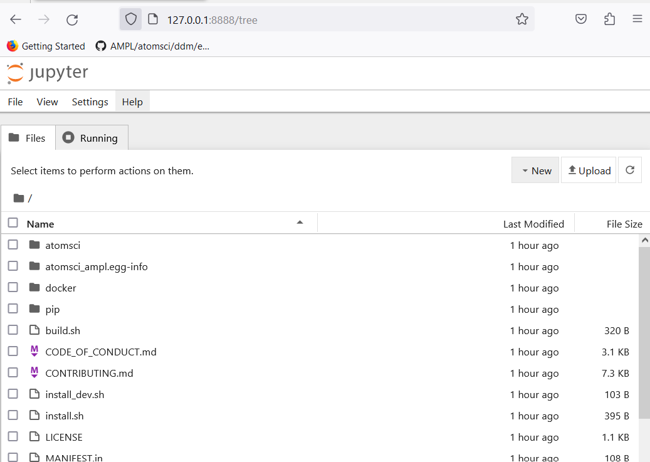Open the atomsci folder name

click(63, 246)
